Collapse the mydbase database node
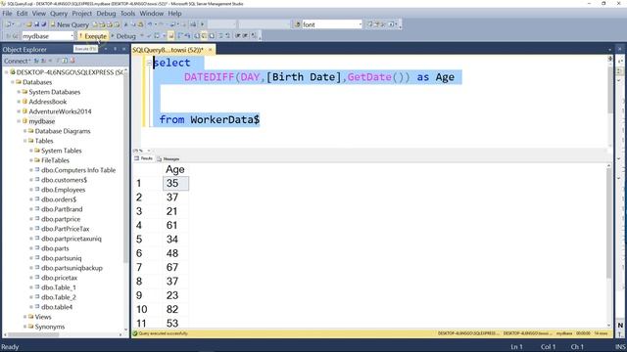 [19, 121]
